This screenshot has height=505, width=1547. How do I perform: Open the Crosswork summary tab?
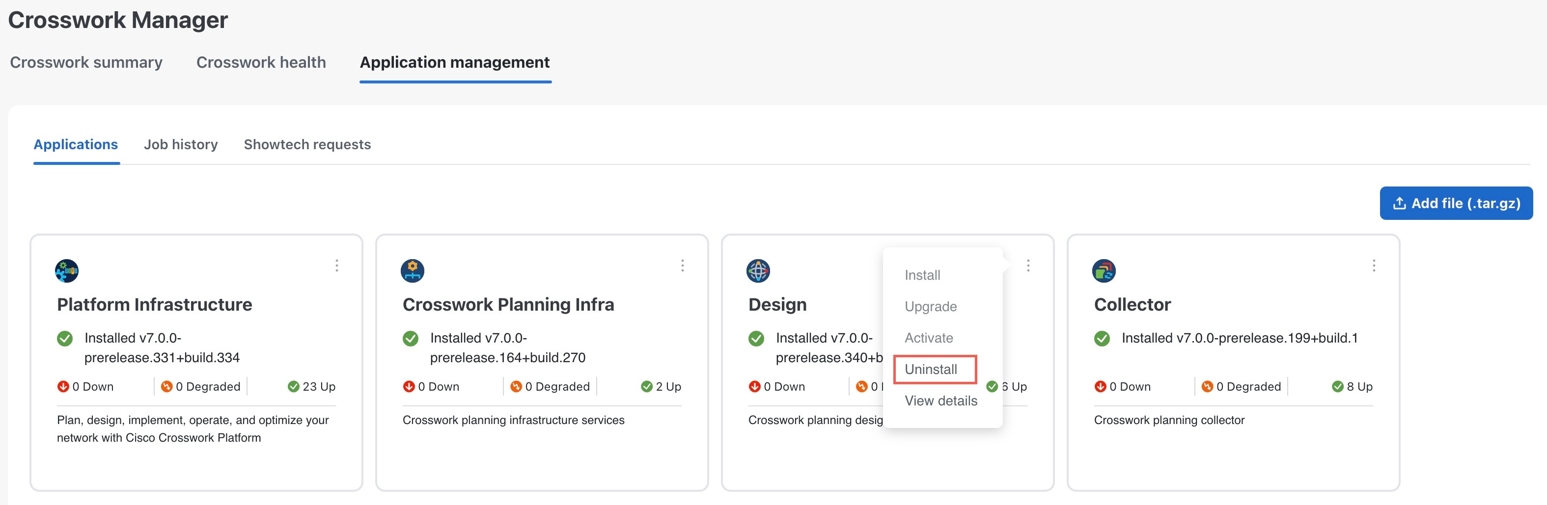[86, 62]
